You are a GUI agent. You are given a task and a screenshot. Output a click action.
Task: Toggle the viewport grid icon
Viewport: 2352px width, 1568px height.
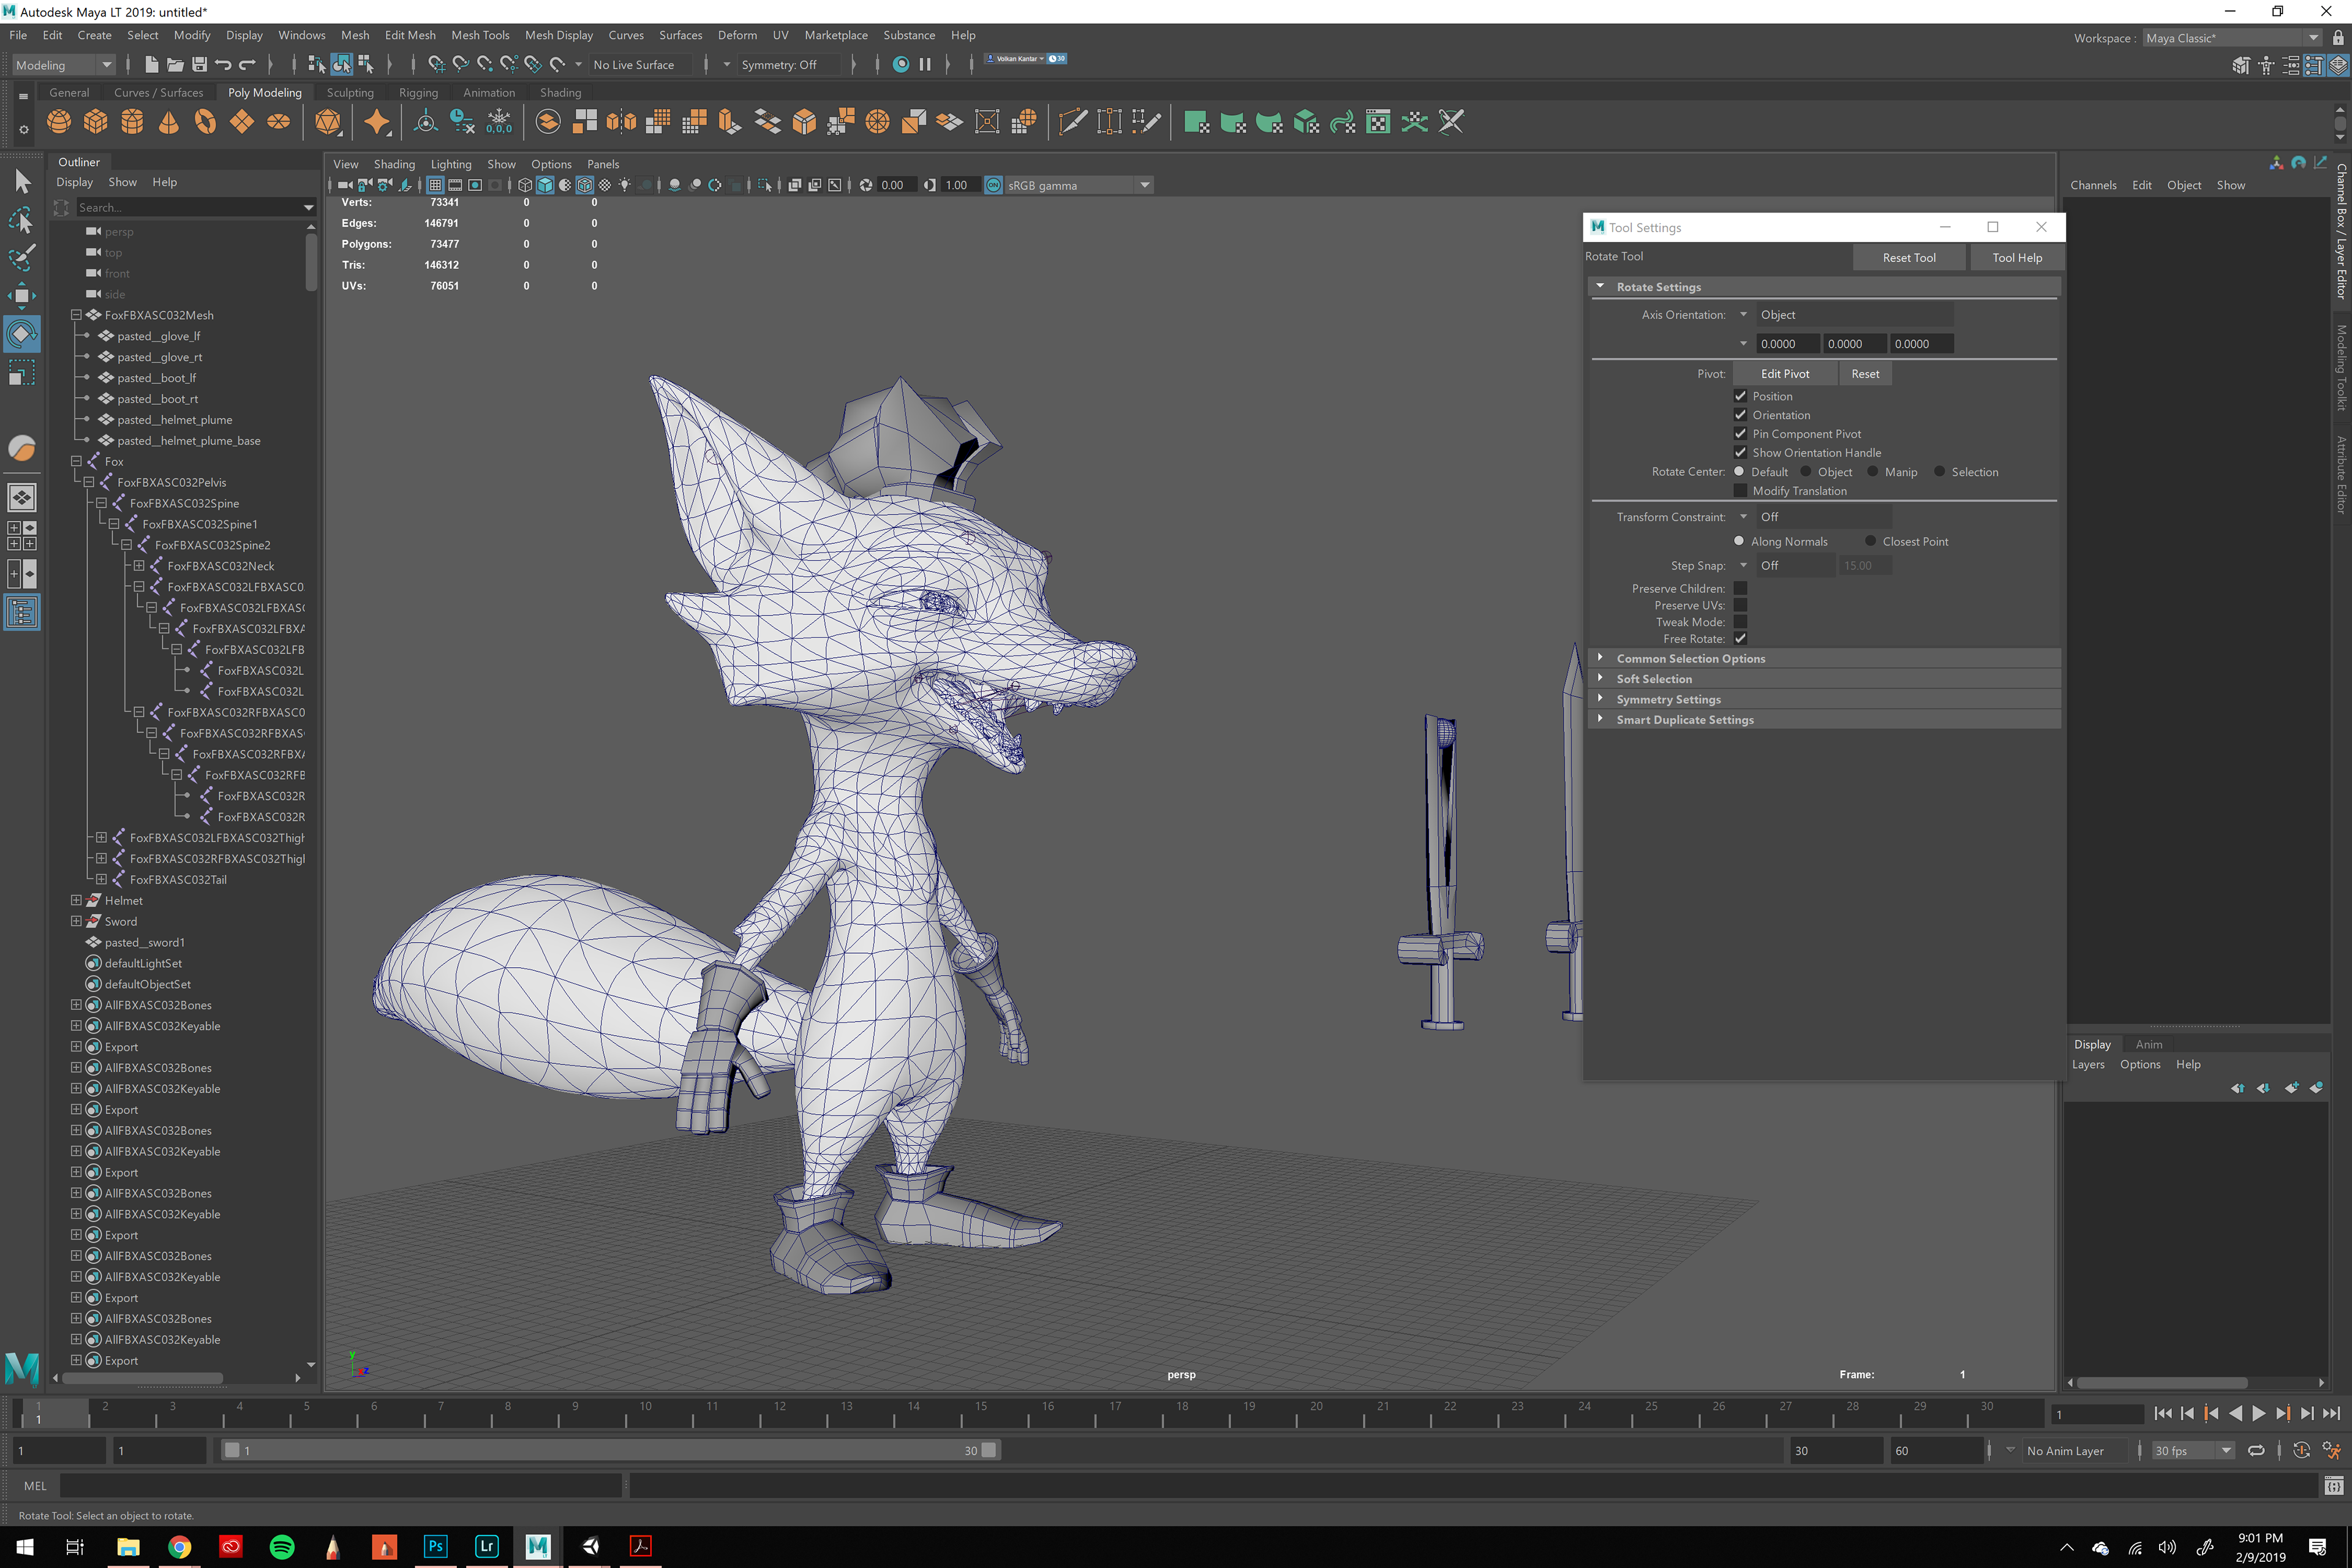pos(435,185)
